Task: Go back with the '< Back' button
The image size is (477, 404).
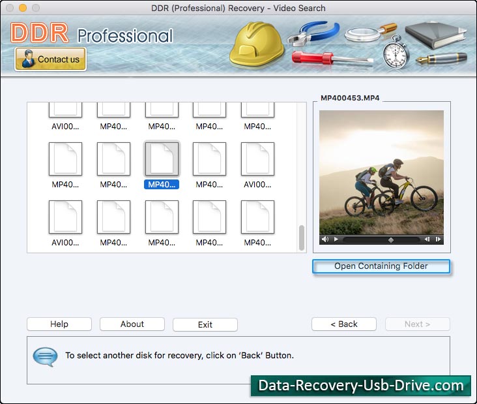Action: point(344,324)
